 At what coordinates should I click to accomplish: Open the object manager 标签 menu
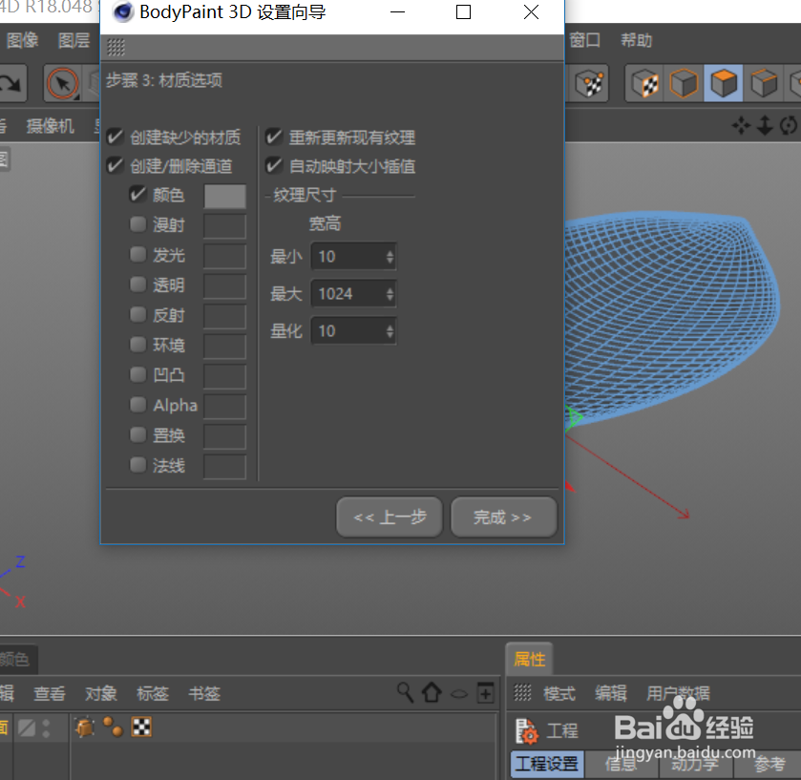[x=153, y=693]
